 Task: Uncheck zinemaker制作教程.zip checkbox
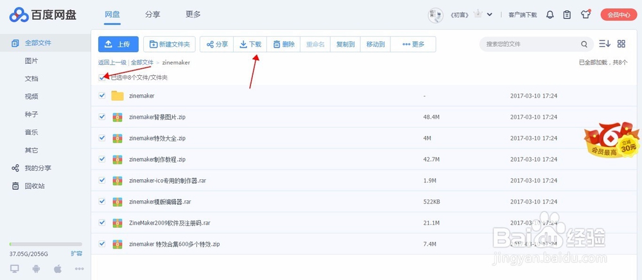(102, 159)
